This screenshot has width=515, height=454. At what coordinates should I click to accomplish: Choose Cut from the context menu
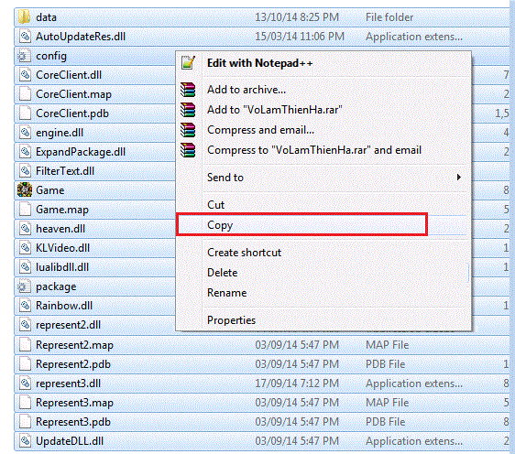click(215, 205)
